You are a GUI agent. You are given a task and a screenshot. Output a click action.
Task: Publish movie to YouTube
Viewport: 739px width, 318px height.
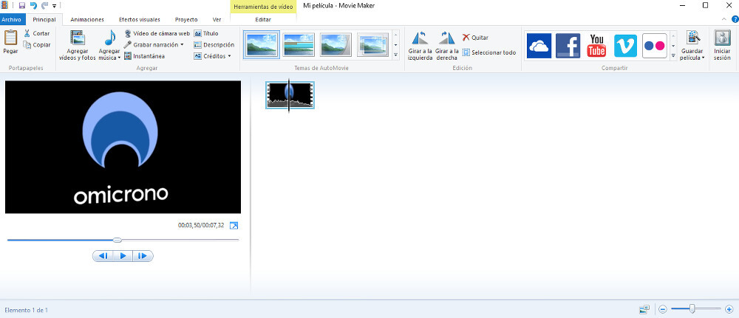[x=596, y=46]
